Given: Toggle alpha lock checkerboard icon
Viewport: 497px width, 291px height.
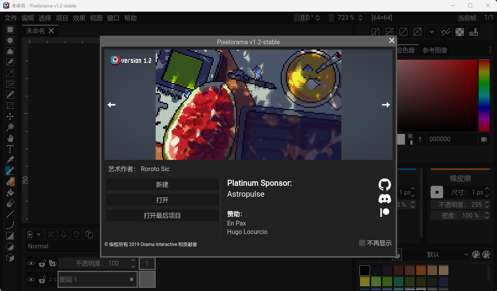Looking at the screenshot, I should pos(460,32).
